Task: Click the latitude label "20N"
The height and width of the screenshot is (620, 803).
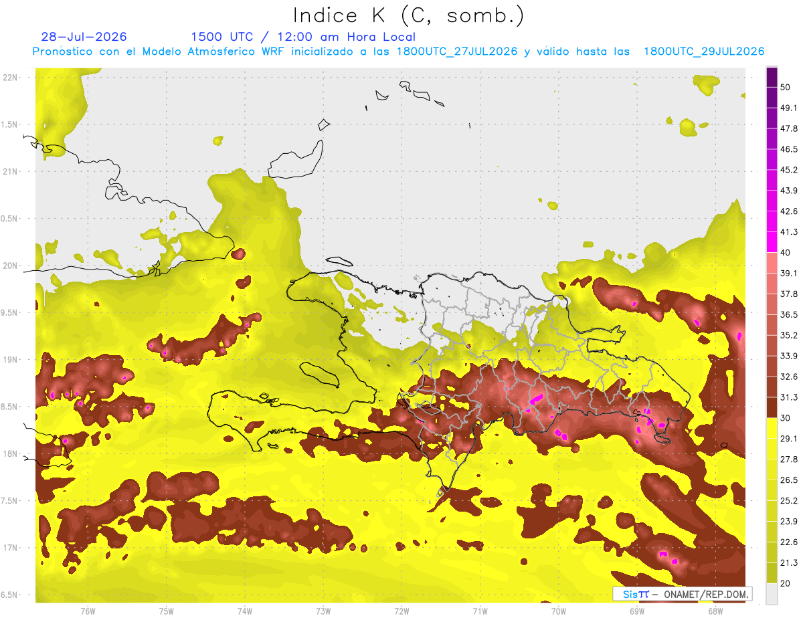Action: (x=11, y=266)
